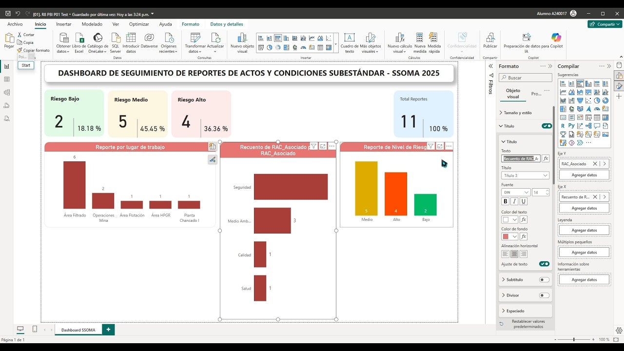Align title to the right
The height and width of the screenshot is (351, 624).
coord(524,254)
